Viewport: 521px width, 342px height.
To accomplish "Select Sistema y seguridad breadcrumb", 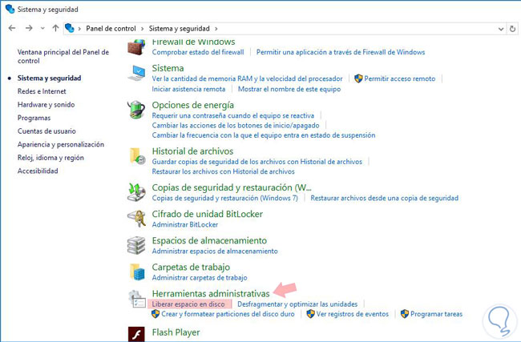I will tap(179, 29).
